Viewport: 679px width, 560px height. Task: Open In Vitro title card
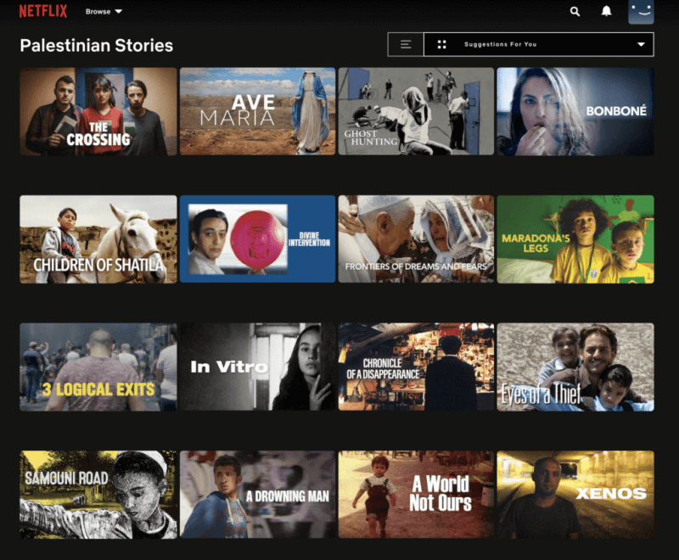tap(258, 367)
